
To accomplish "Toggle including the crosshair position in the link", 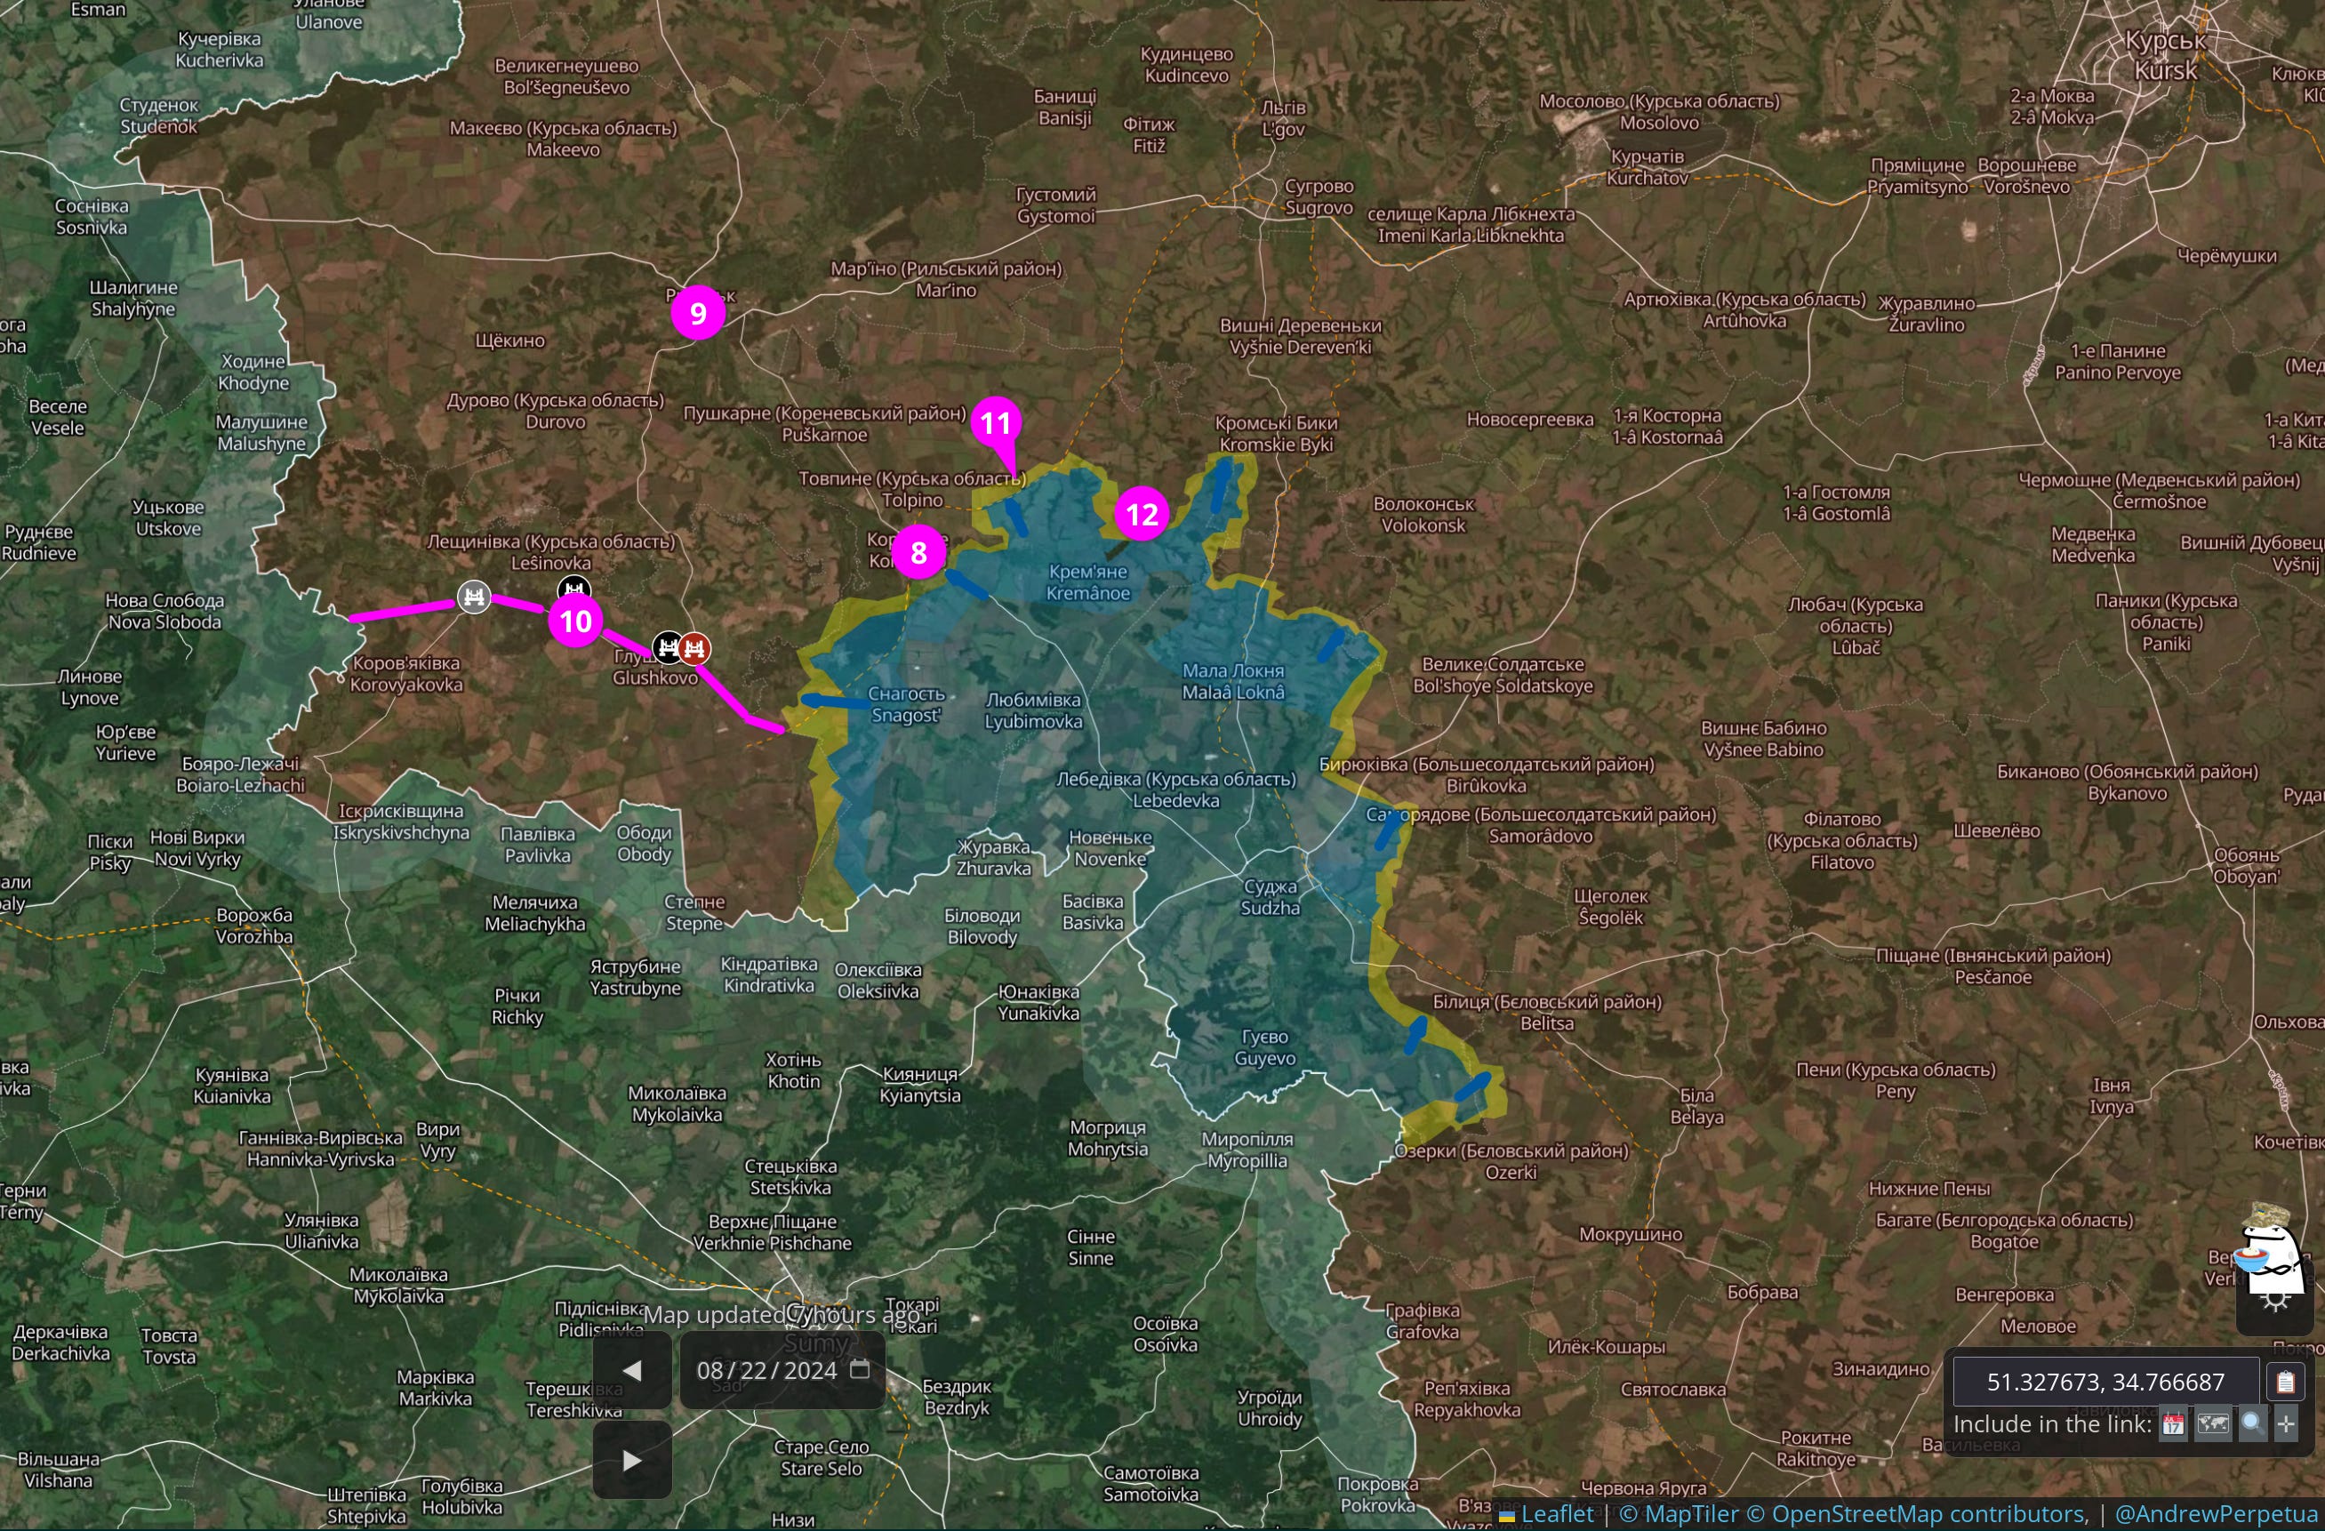I will pos(2286,1424).
